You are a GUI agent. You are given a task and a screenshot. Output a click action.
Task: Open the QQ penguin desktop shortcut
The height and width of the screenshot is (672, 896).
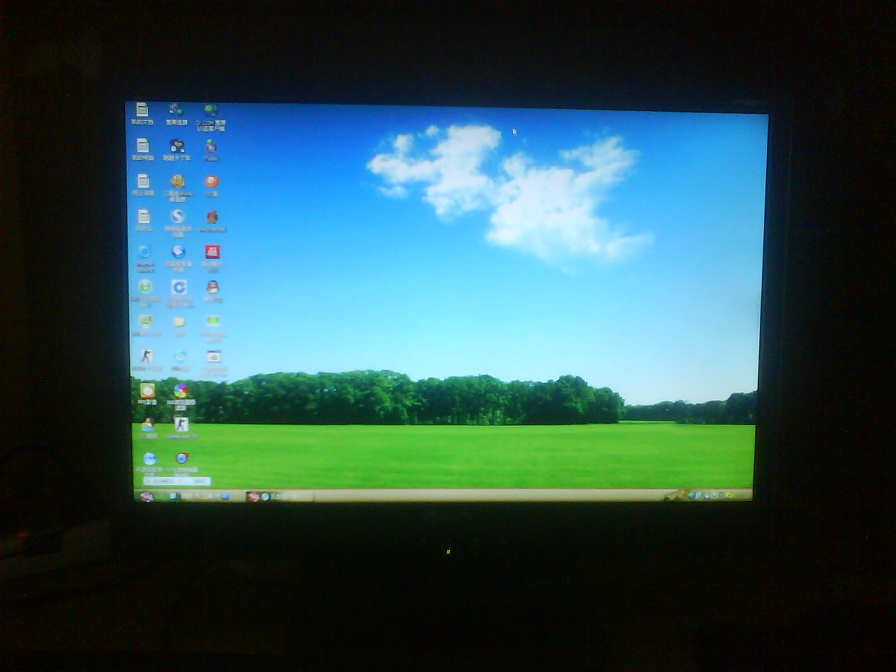pyautogui.click(x=212, y=287)
